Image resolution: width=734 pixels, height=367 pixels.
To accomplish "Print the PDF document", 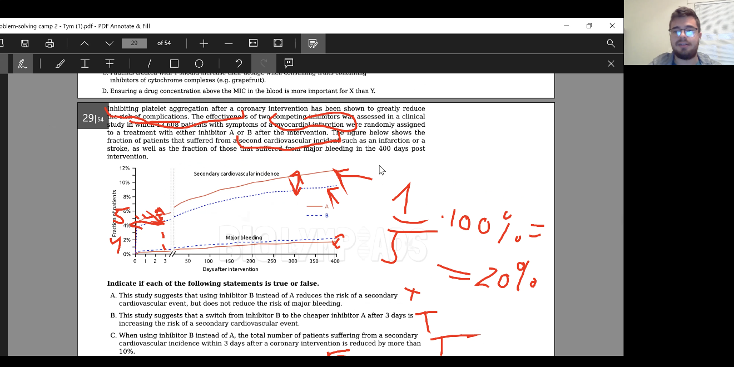I will pos(50,43).
